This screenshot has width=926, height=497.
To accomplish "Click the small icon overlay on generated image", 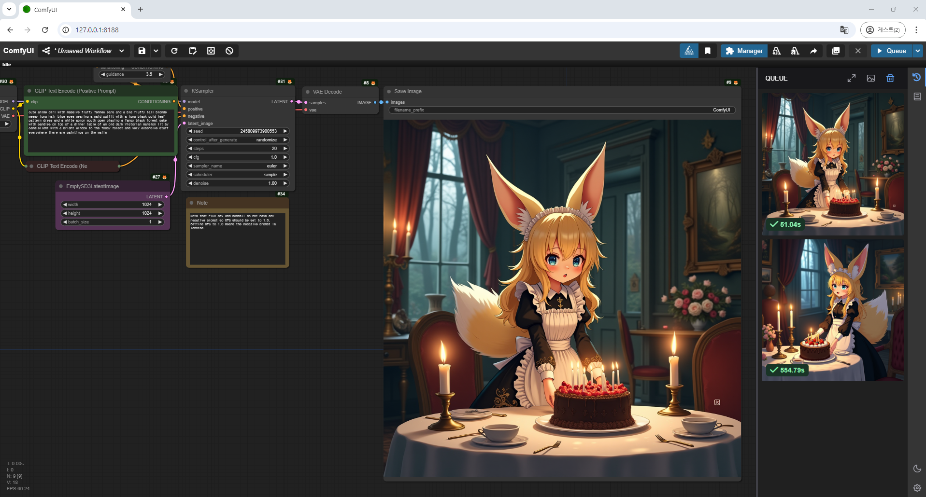I will tap(717, 402).
